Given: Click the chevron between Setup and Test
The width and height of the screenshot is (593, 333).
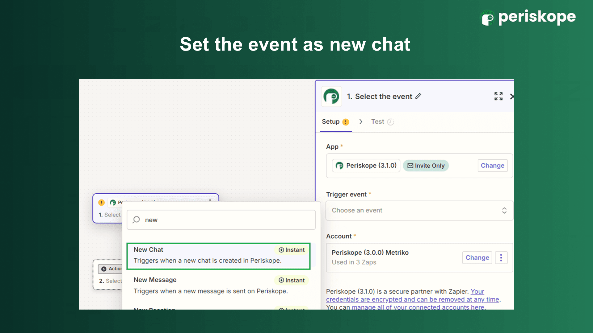Looking at the screenshot, I should 360,122.
